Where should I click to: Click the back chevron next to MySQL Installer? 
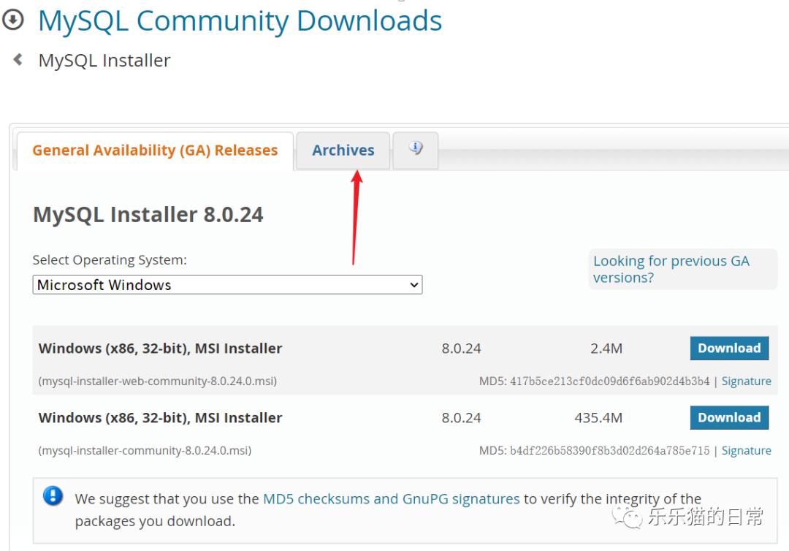[18, 60]
